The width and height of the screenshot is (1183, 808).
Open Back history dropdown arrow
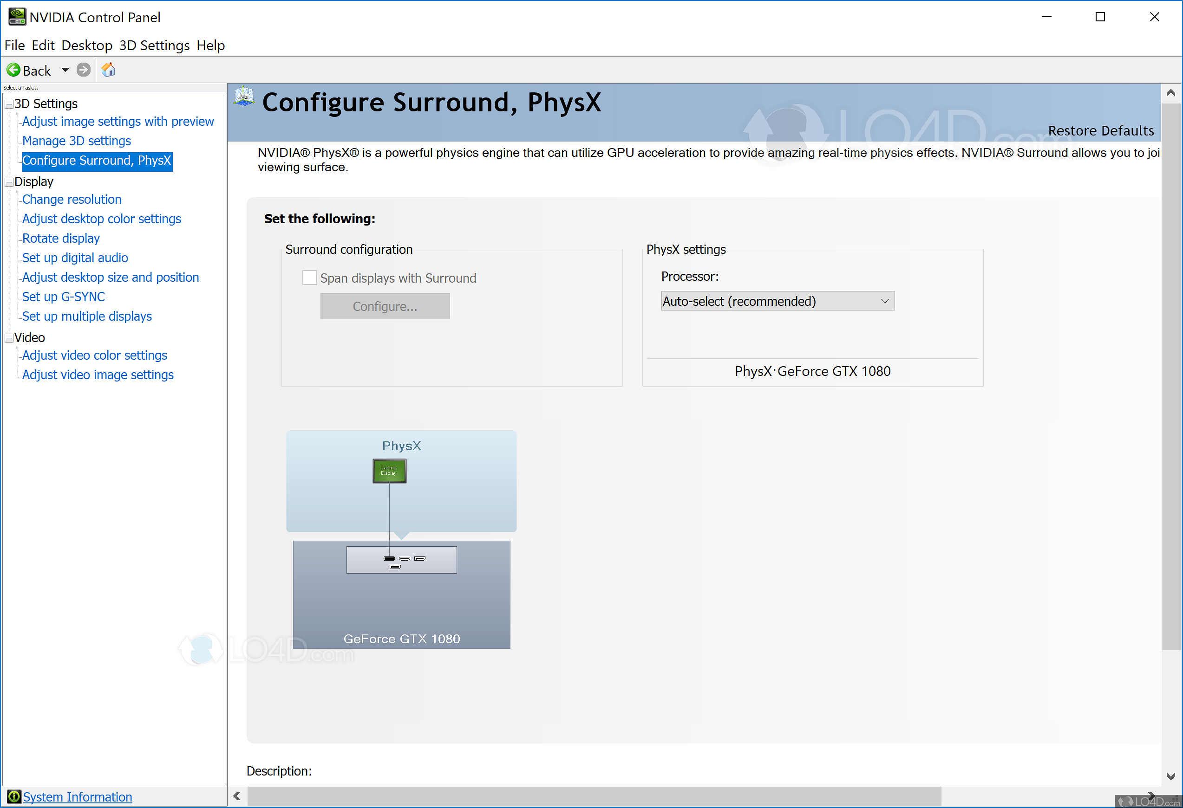(65, 70)
